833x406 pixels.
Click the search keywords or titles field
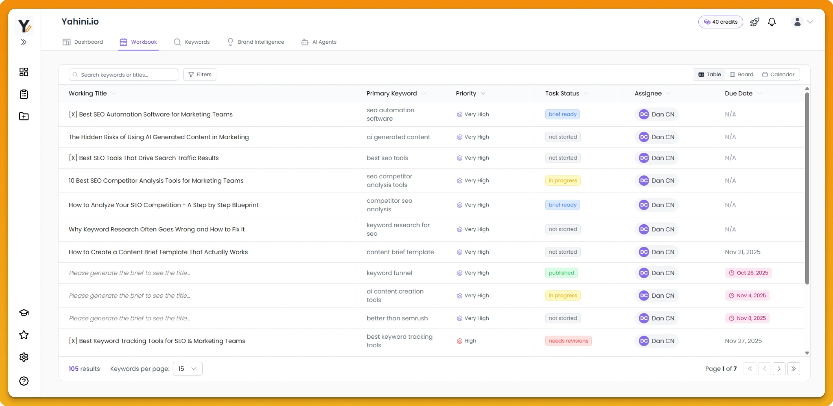(123, 75)
